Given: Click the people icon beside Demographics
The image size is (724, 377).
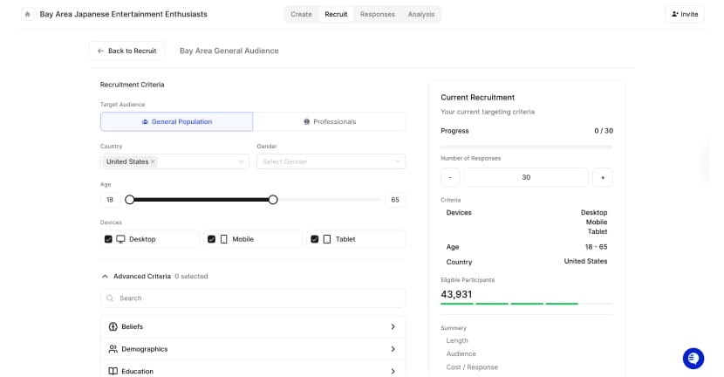Looking at the screenshot, I should [x=113, y=349].
